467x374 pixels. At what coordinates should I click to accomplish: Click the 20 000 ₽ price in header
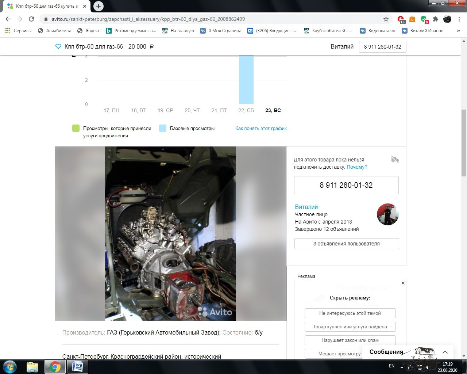[141, 47]
